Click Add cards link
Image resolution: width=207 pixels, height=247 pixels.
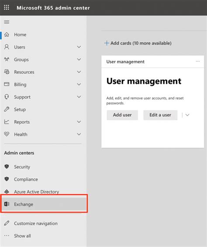[138, 43]
